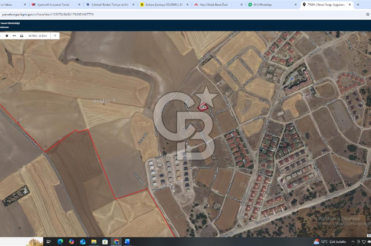371x246 pixels.
Task: Open Copilot from the taskbar
Action: point(72,242)
